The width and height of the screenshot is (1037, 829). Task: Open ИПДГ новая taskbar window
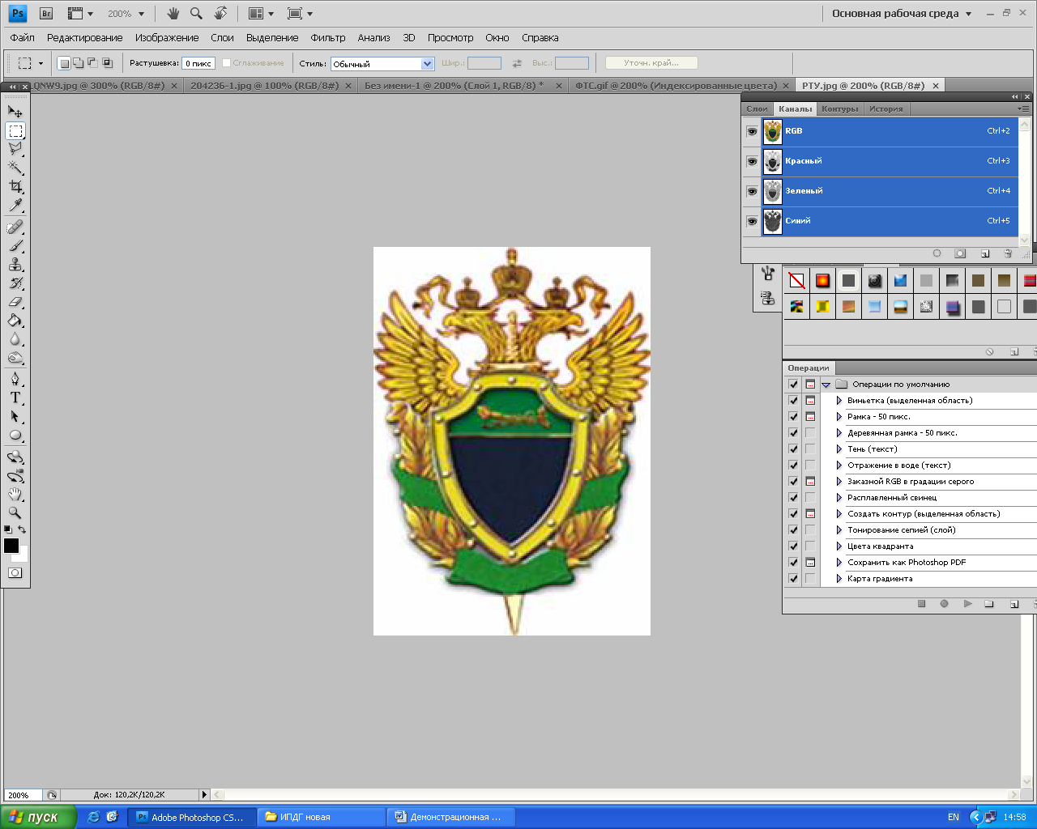321,817
